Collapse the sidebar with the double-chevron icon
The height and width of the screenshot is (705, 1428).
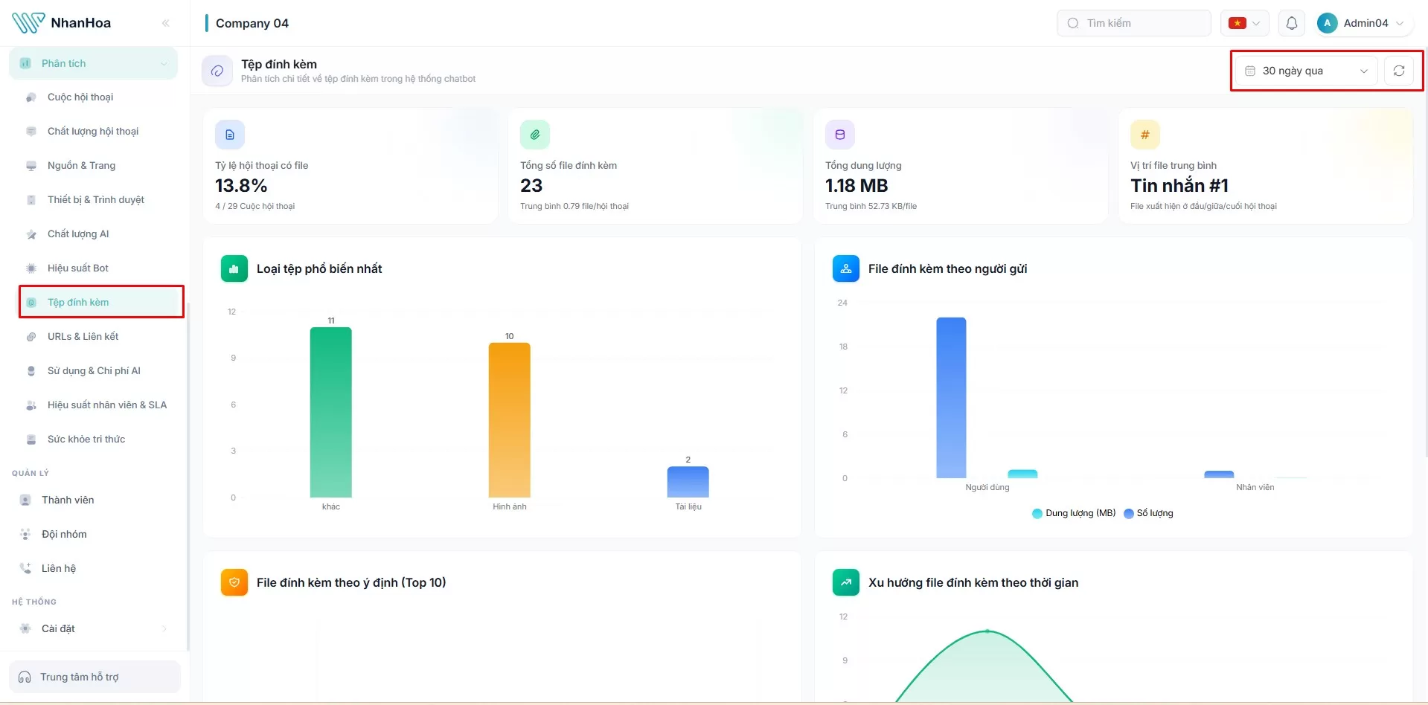[x=165, y=23]
